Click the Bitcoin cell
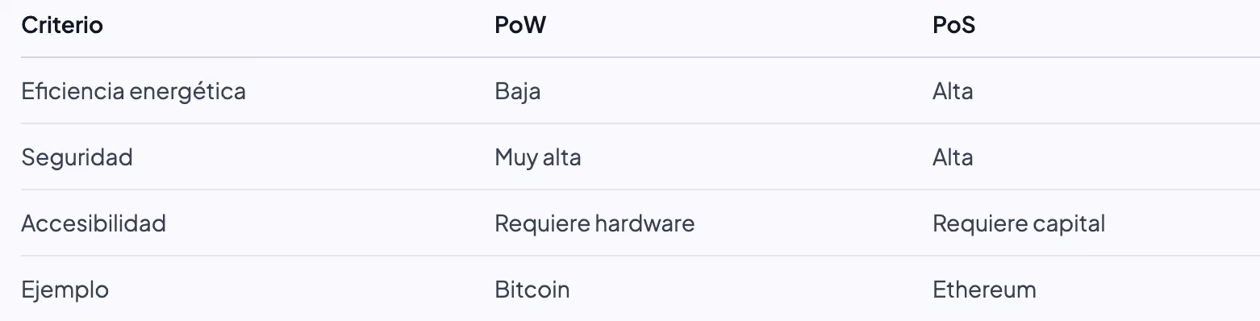This screenshot has height=321, width=1260. pos(532,290)
